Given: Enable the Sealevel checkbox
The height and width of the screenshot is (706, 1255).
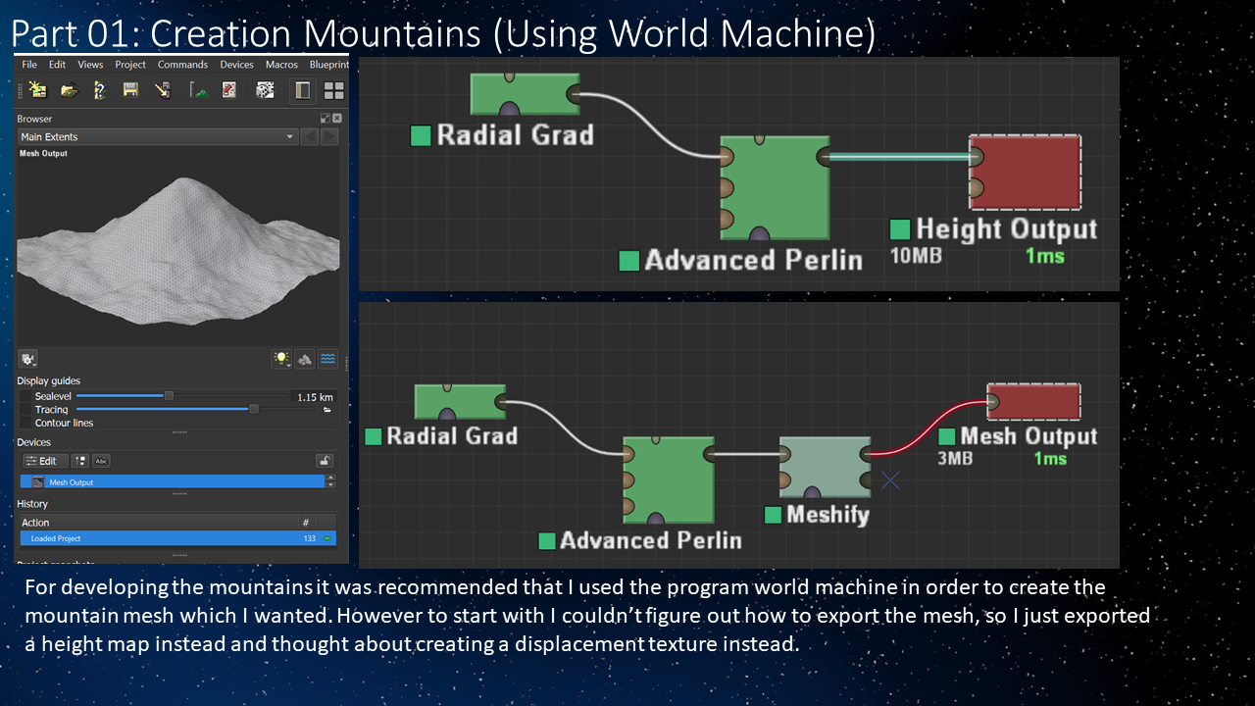Looking at the screenshot, I should click(x=26, y=397).
